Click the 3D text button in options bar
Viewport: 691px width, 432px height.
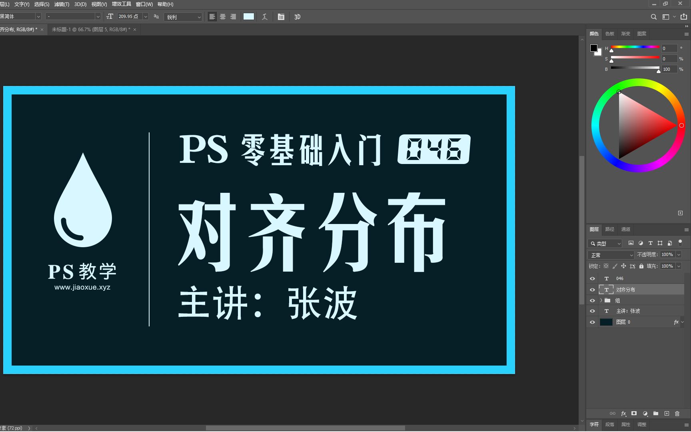[x=297, y=16]
